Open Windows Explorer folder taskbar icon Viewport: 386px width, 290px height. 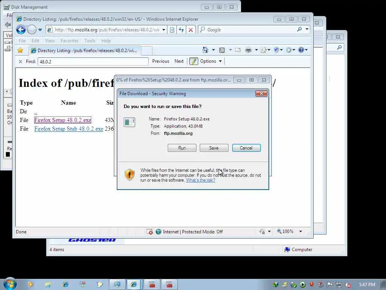pos(48,284)
